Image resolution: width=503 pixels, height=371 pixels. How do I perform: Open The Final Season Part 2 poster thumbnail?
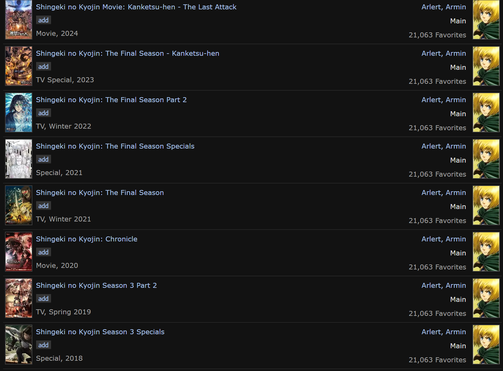pyautogui.click(x=19, y=112)
